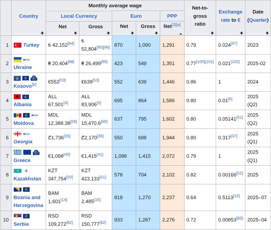Viewport: 271px width, 230px height.
Task: Open the Kosovo country link
Action: click(x=23, y=86)
